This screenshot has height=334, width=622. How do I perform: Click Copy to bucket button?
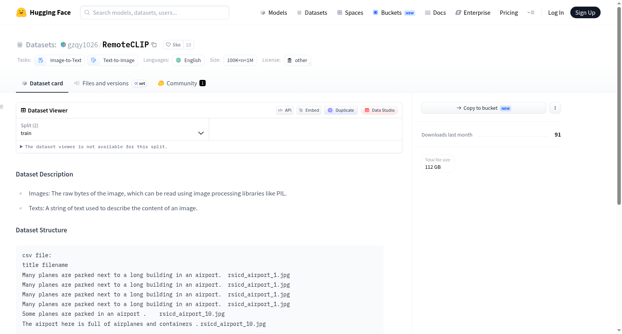click(x=484, y=108)
